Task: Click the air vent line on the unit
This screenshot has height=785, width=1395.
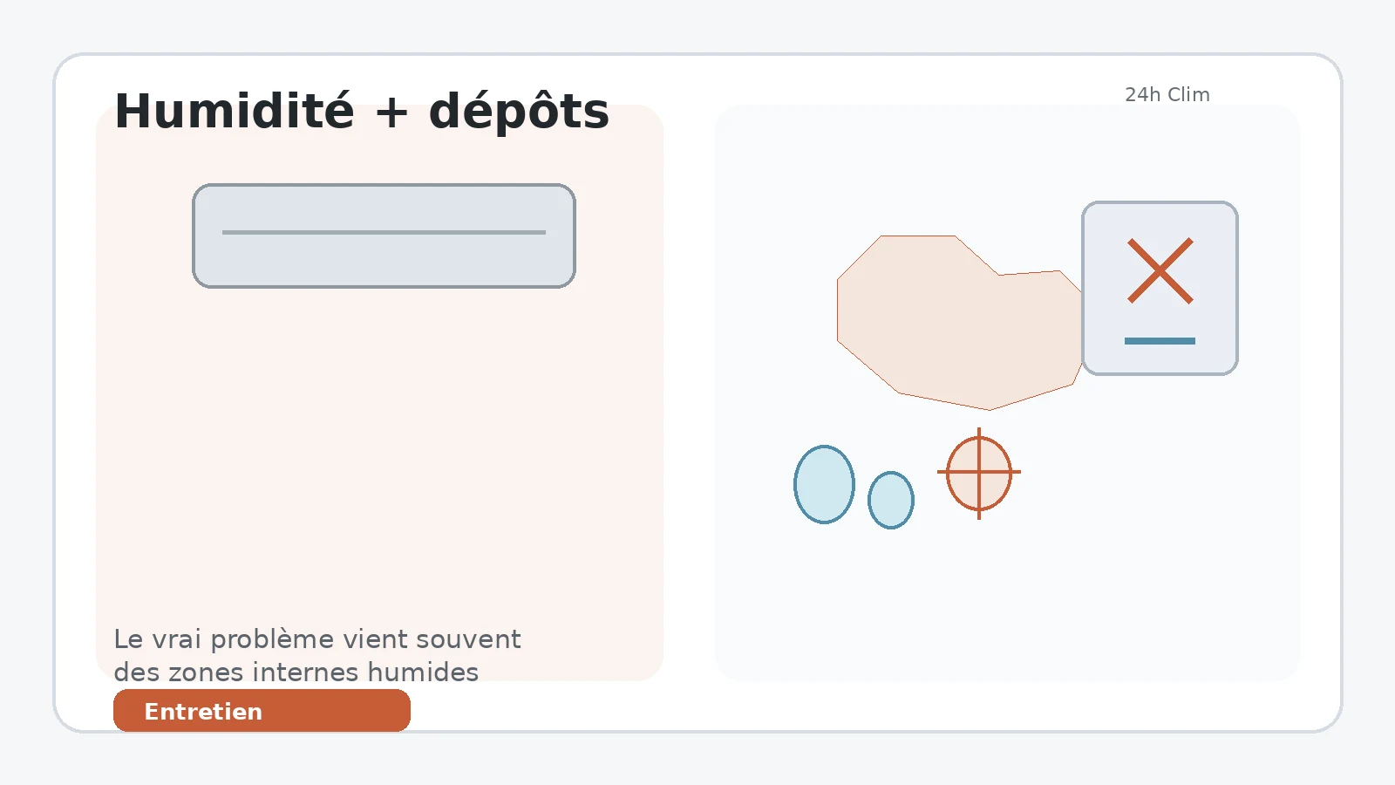Action: click(384, 232)
